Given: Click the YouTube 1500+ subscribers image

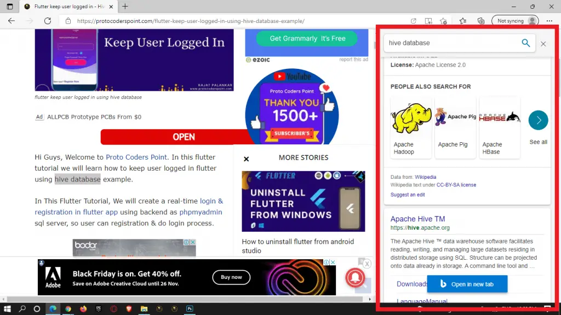Looking at the screenshot, I should pos(291,107).
